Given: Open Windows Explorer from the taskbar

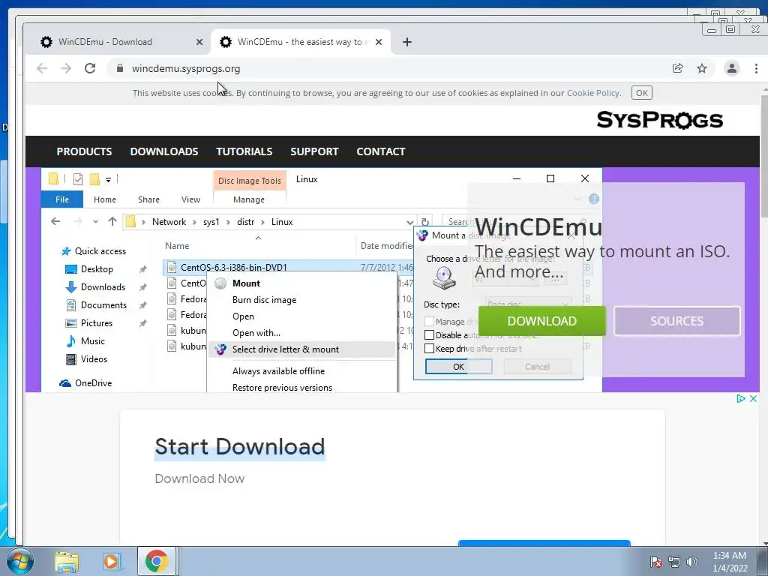Looking at the screenshot, I should click(67, 562).
